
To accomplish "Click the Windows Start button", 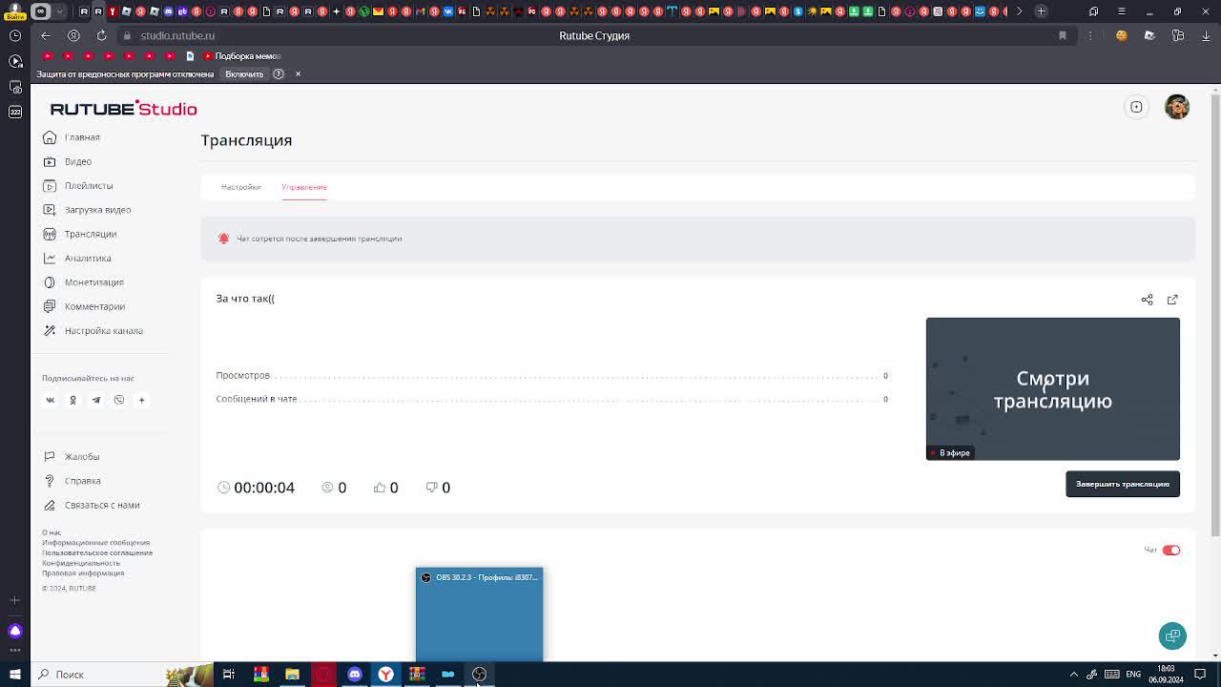I will tap(15, 675).
